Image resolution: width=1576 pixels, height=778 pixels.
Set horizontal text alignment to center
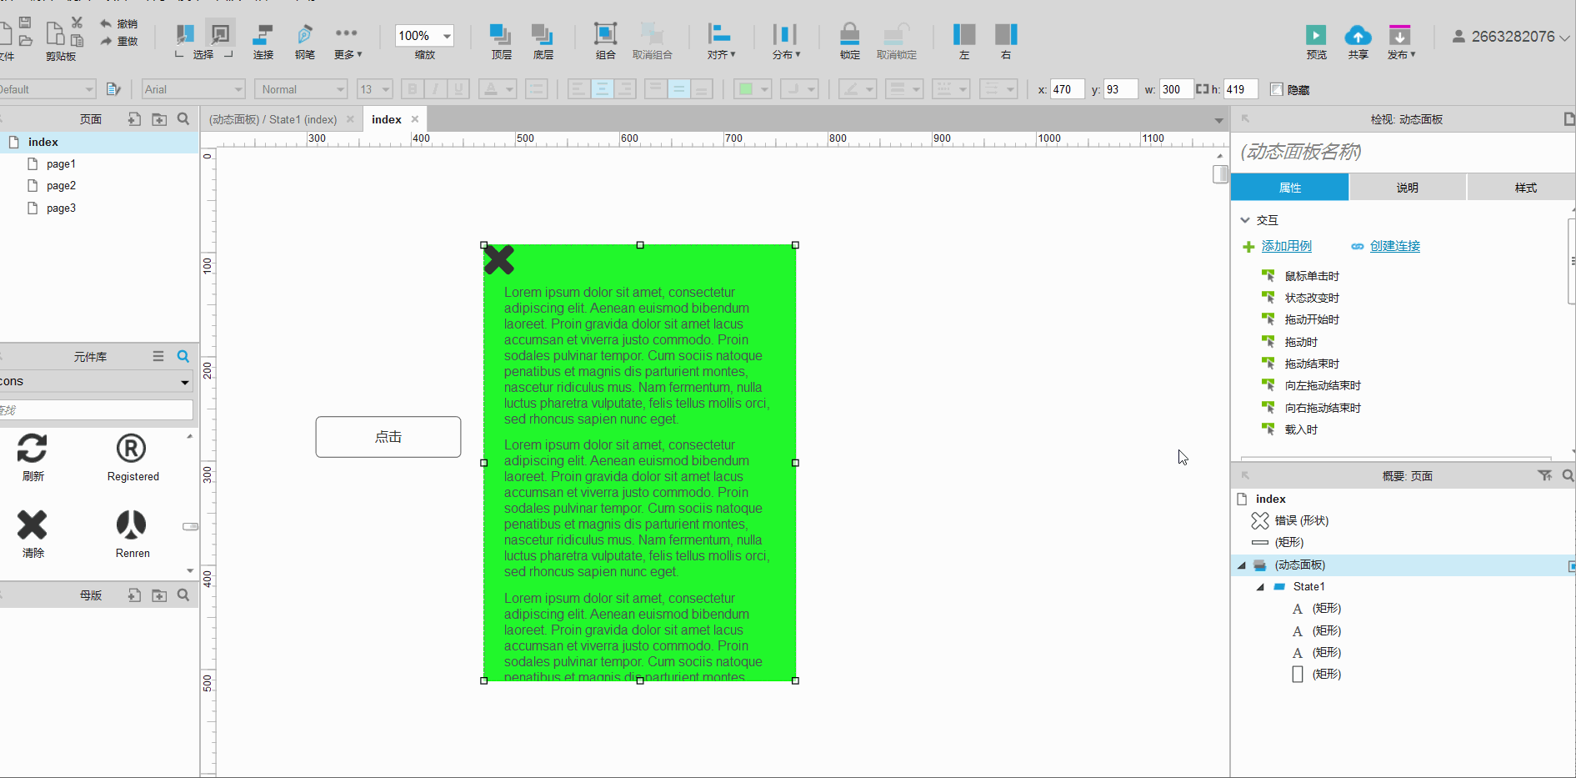coord(602,89)
